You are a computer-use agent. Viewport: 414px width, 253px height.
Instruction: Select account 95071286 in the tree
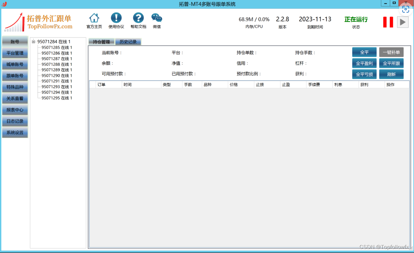point(57,53)
